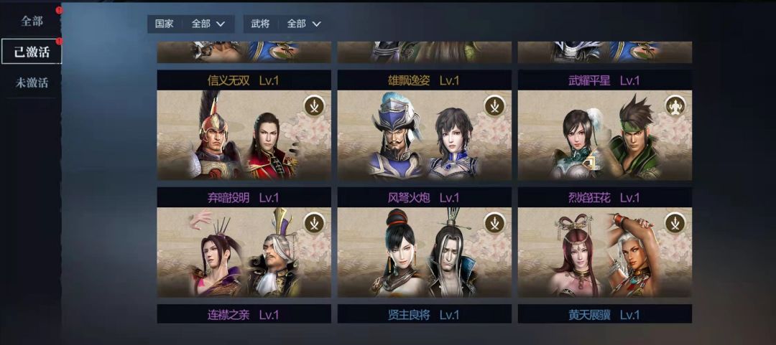
Task: Click crossed-weapons icon on 烈焰狂花 card
Action: [675, 222]
